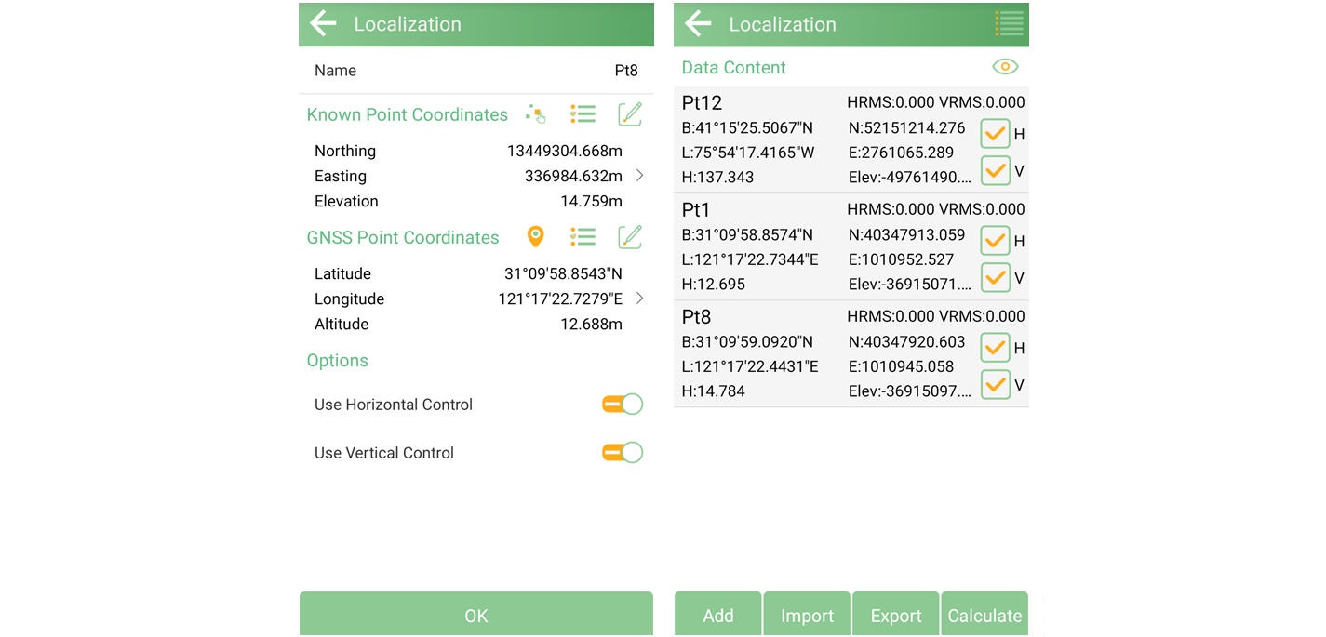
Task: Pick known point from map icon
Action: [x=535, y=114]
